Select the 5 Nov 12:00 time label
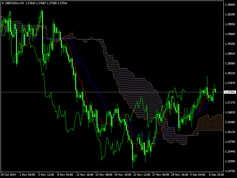Image resolution: width=237 pixels, height=178 pixels. (46, 175)
